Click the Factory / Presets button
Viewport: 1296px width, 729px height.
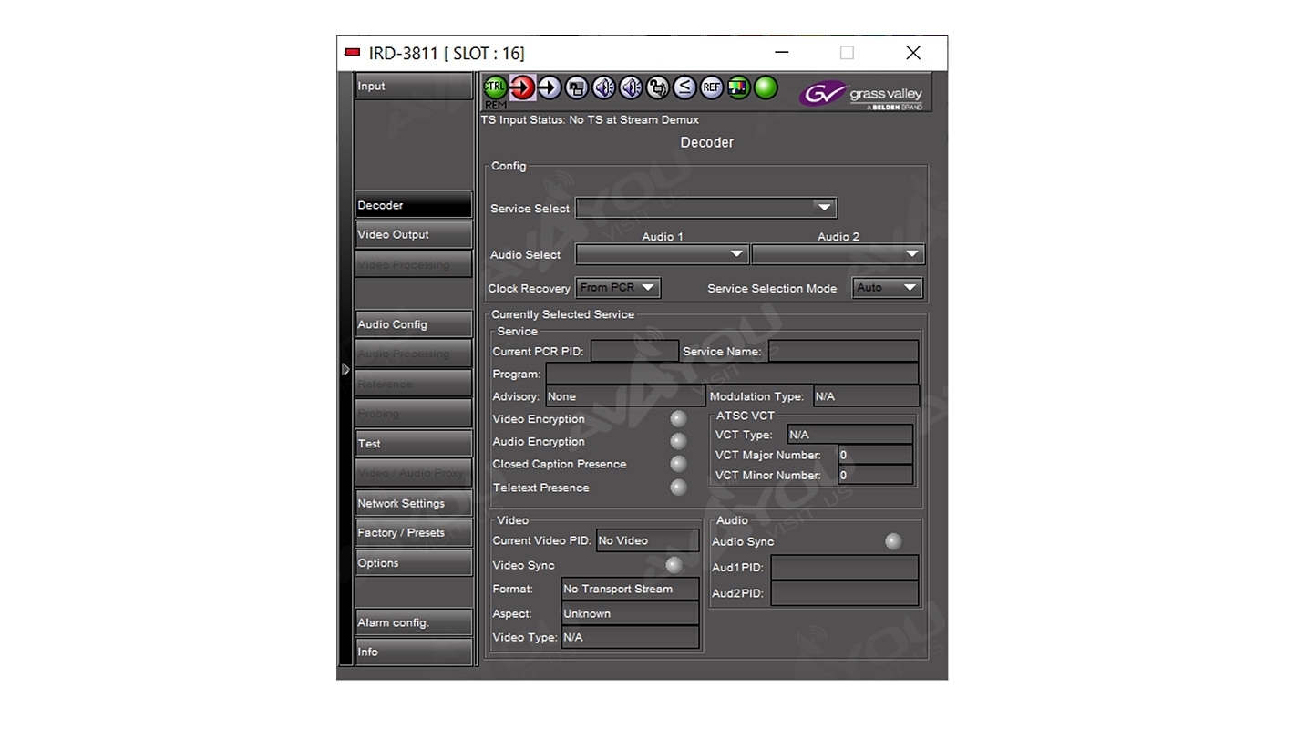tap(414, 533)
